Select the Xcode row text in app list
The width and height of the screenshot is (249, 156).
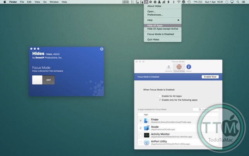pos(163,128)
